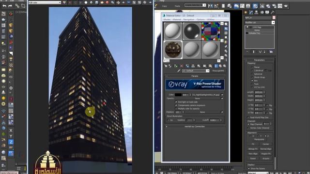Open the Modes menu in Material Editor

167,19
